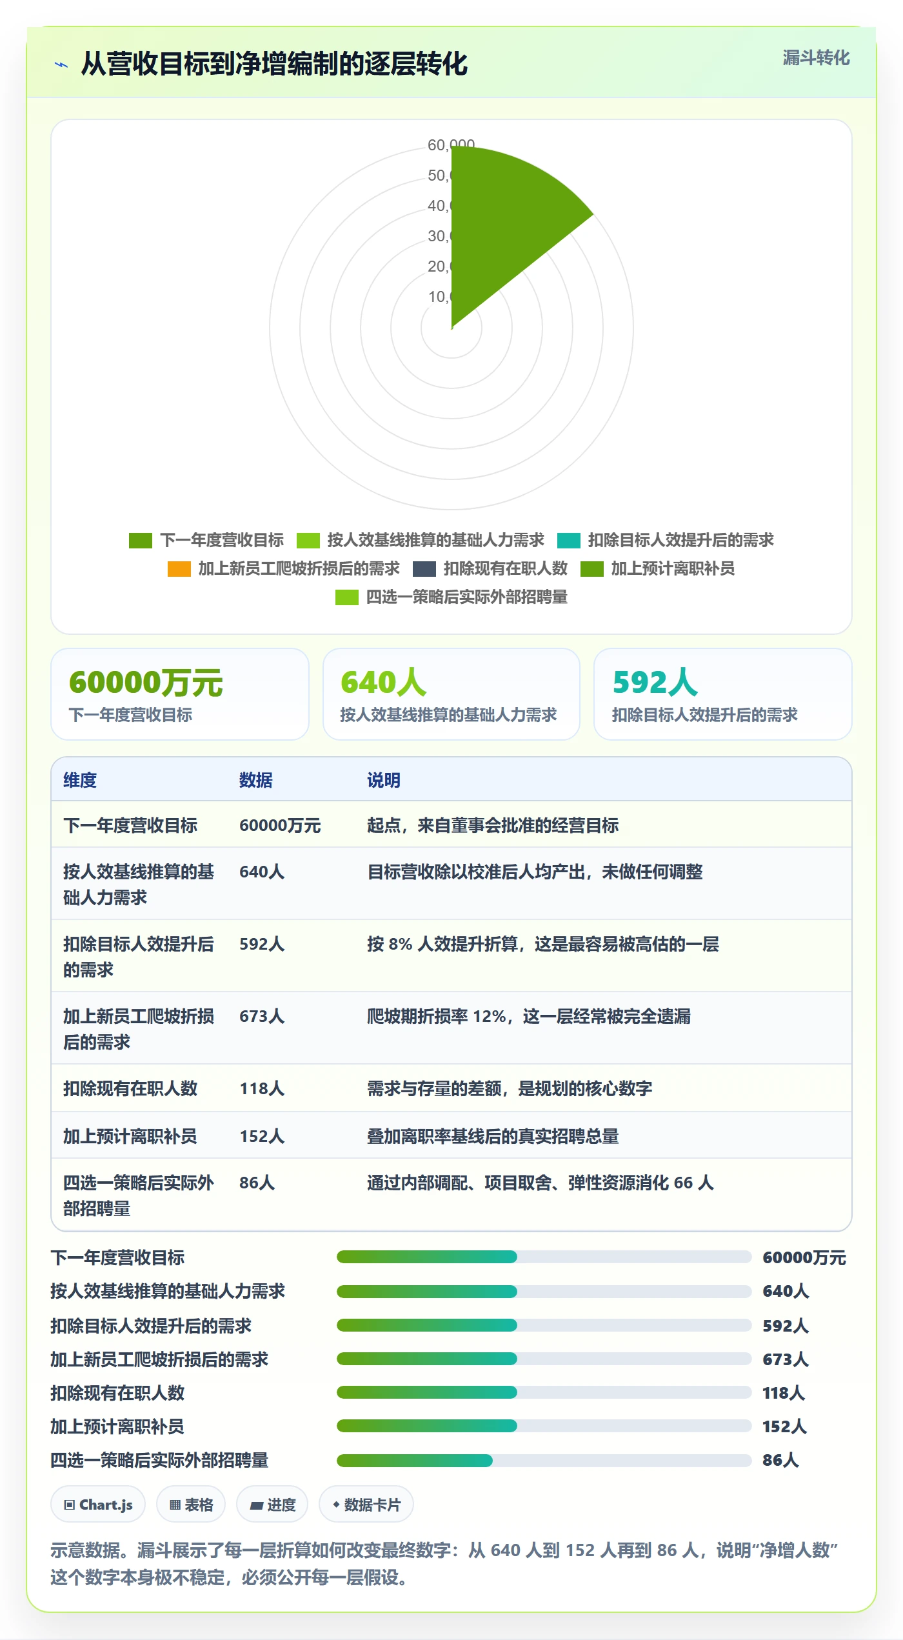This screenshot has width=903, height=1640.
Task: Toggle the 扣除现有在职人数 legend label
Action: pos(506,568)
